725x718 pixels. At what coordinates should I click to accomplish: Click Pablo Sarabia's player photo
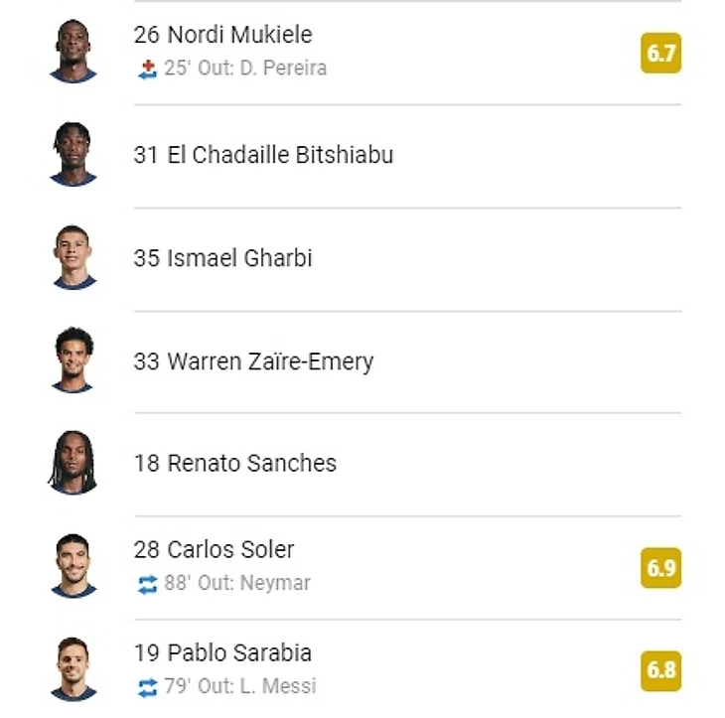point(73,669)
